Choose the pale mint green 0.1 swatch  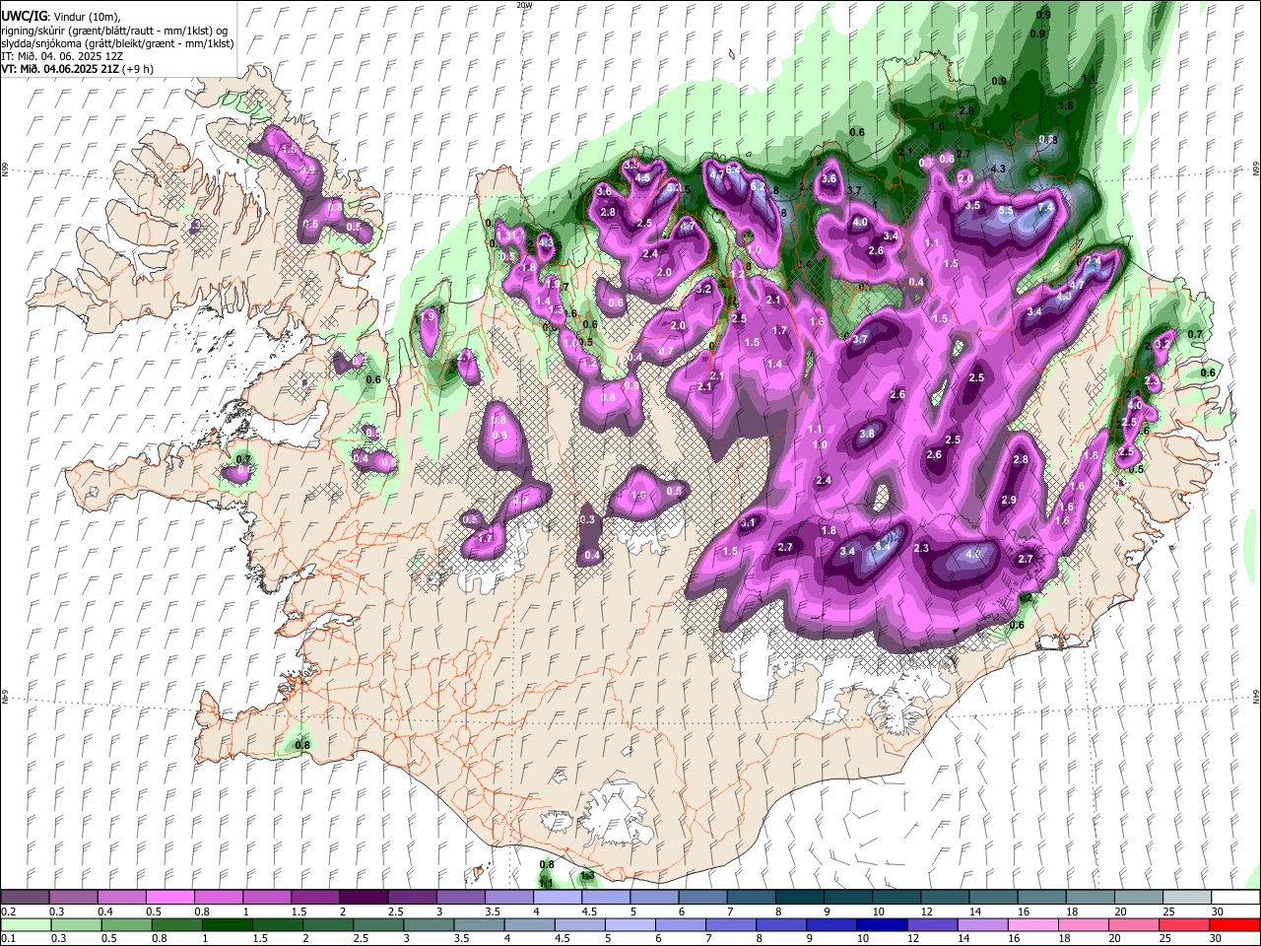(x=26, y=925)
